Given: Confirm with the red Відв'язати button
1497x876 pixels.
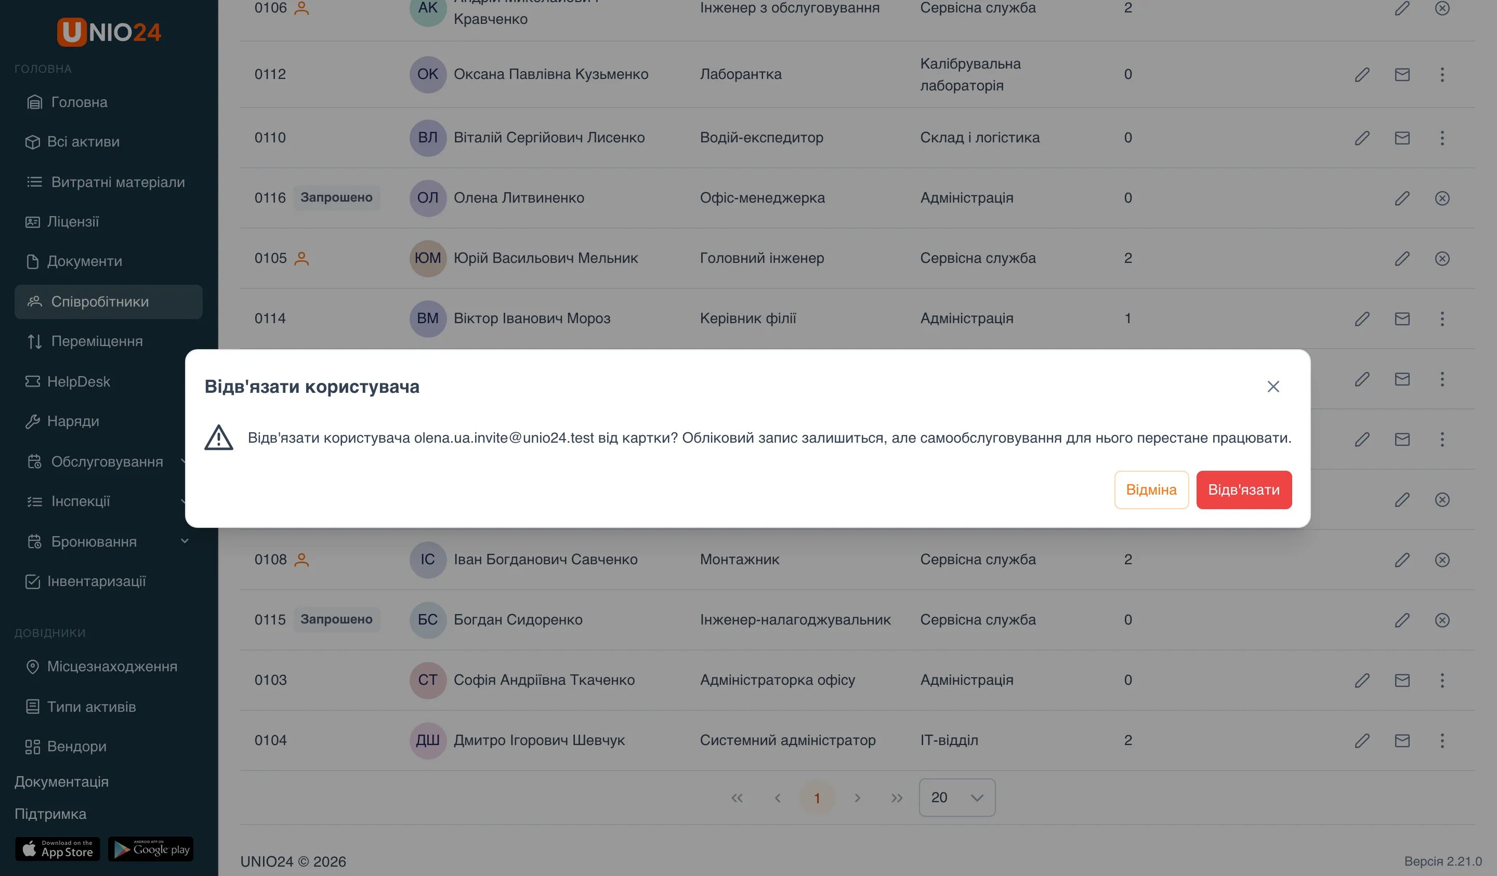Looking at the screenshot, I should [x=1243, y=489].
